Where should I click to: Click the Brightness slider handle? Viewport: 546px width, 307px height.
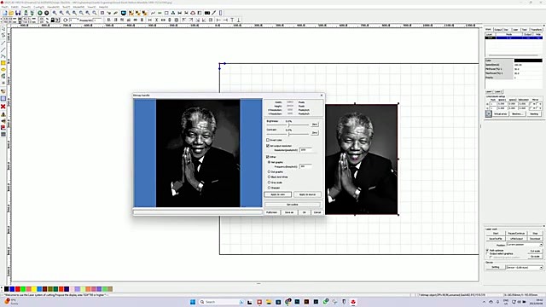tap(288, 125)
